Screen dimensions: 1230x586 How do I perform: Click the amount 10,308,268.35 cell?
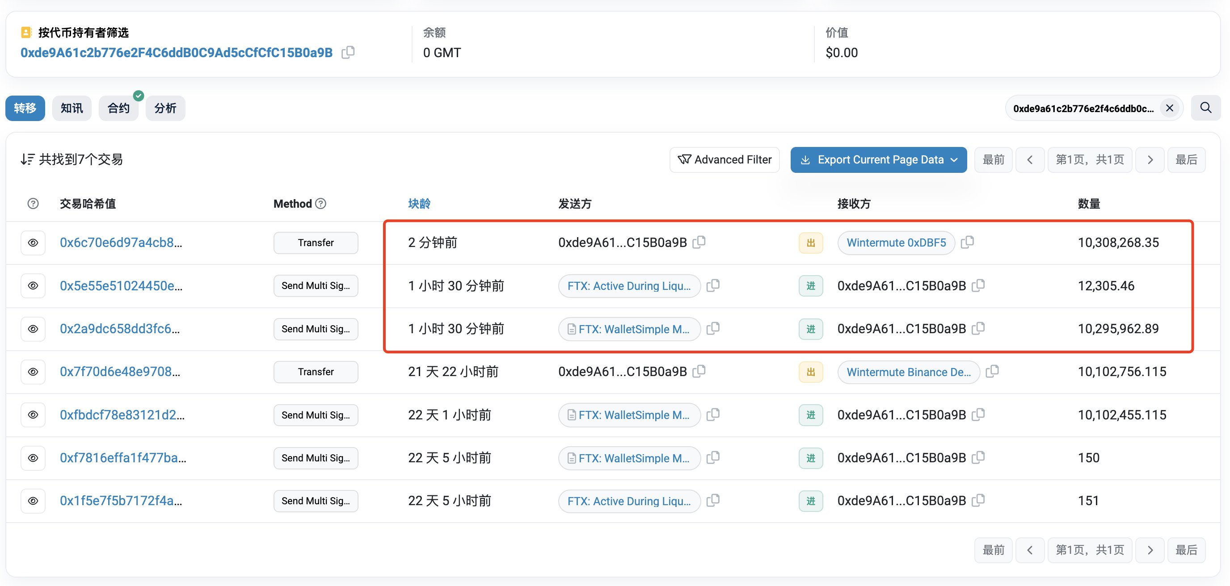coord(1118,243)
